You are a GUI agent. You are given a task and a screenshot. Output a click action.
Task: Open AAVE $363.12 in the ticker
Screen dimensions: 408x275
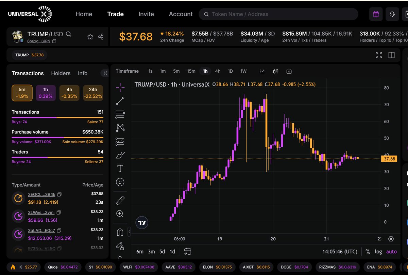click(179, 267)
